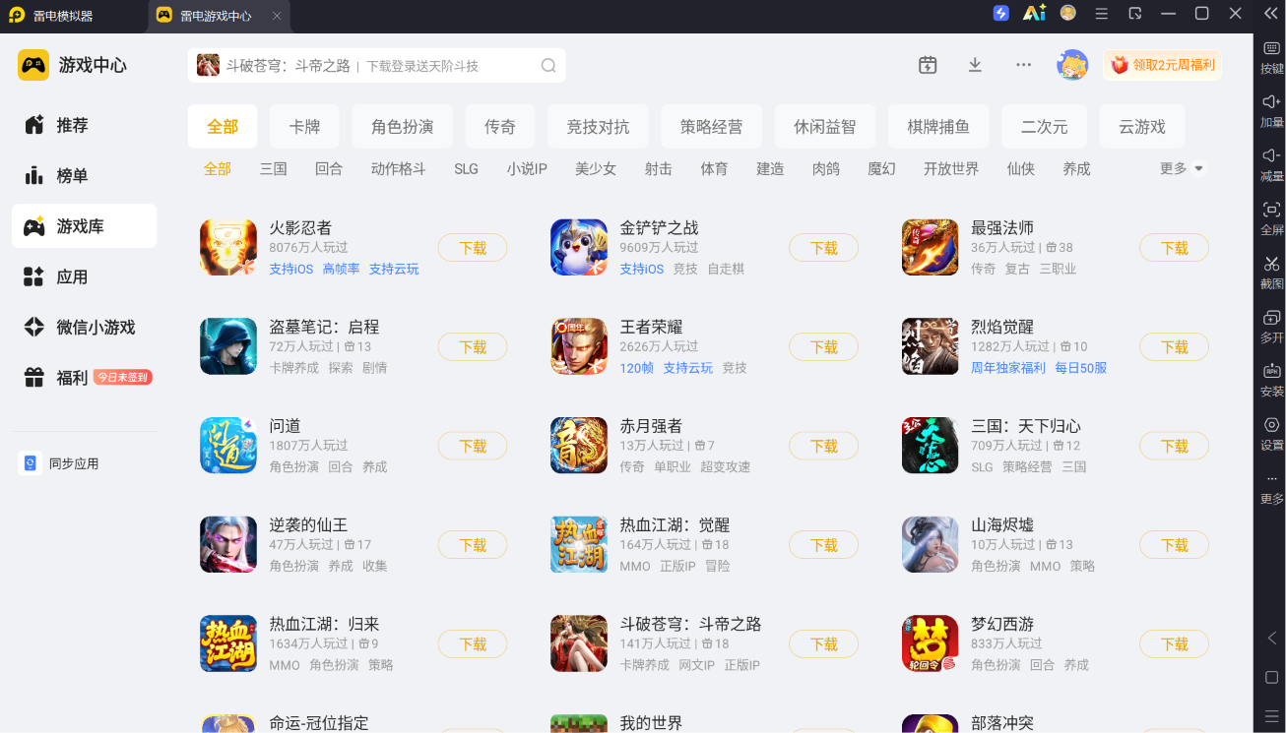Viewport: 1286px width, 733px height.
Task: Download 火影忍者
Action: coord(473,248)
